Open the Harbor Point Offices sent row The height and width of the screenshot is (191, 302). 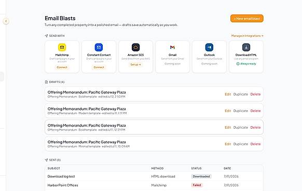tap(154, 185)
